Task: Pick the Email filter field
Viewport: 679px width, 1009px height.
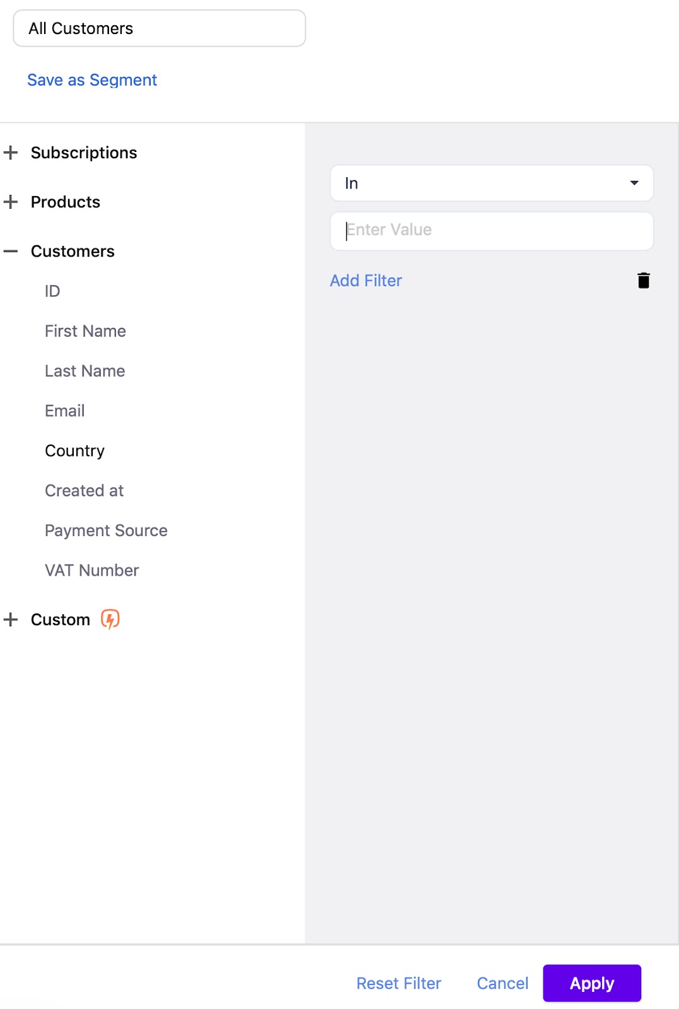Action: 64,411
